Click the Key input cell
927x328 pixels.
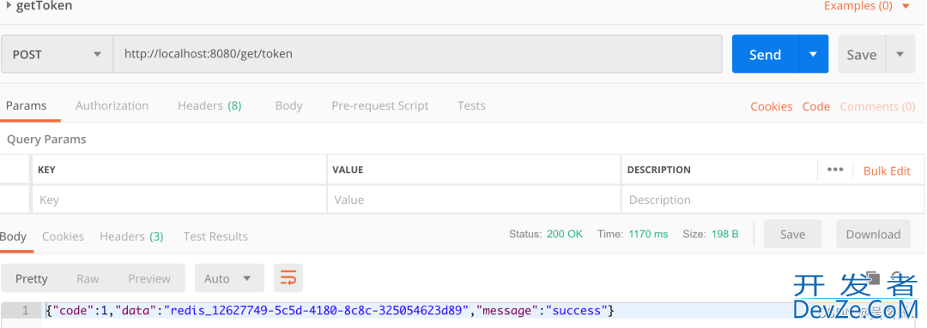(179, 200)
